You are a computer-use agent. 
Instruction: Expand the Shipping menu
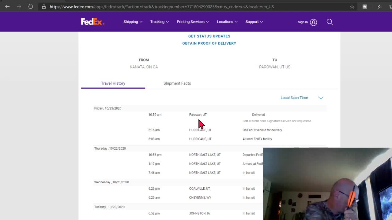[133, 22]
